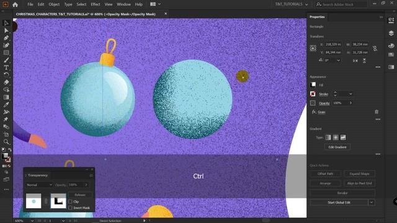Screen dimensions: 397x223
Task: Click the swap fill and stroke arrows
Action: click(10, 150)
